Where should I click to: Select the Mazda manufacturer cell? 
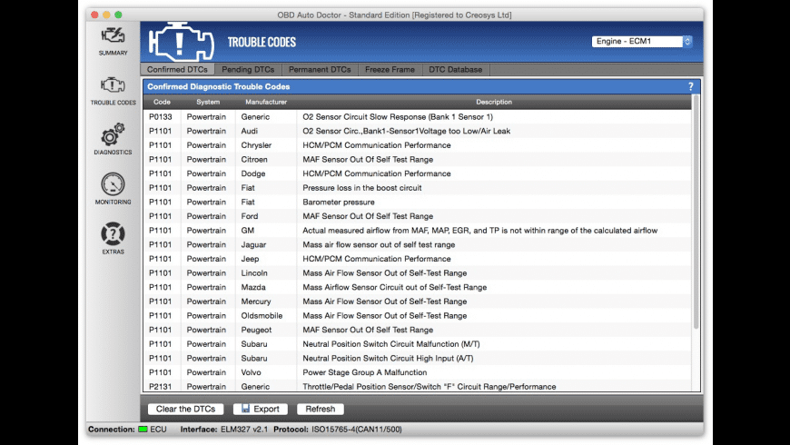[253, 287]
